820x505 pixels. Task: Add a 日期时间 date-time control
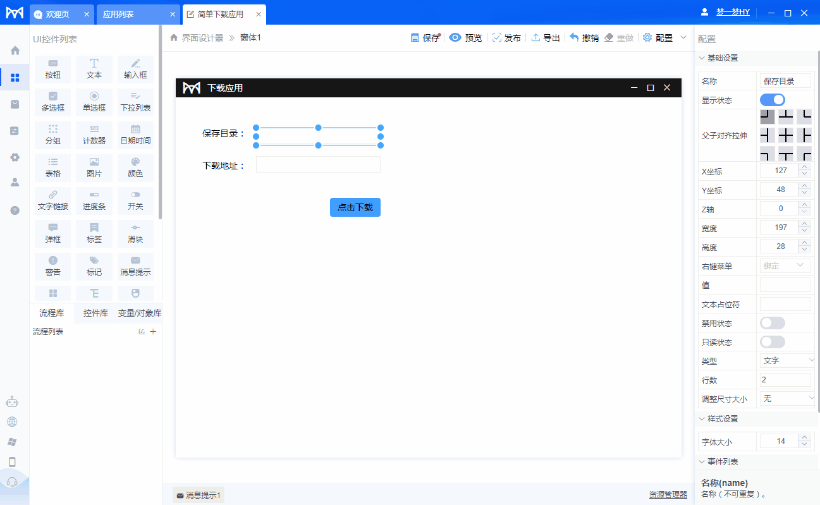(135, 135)
